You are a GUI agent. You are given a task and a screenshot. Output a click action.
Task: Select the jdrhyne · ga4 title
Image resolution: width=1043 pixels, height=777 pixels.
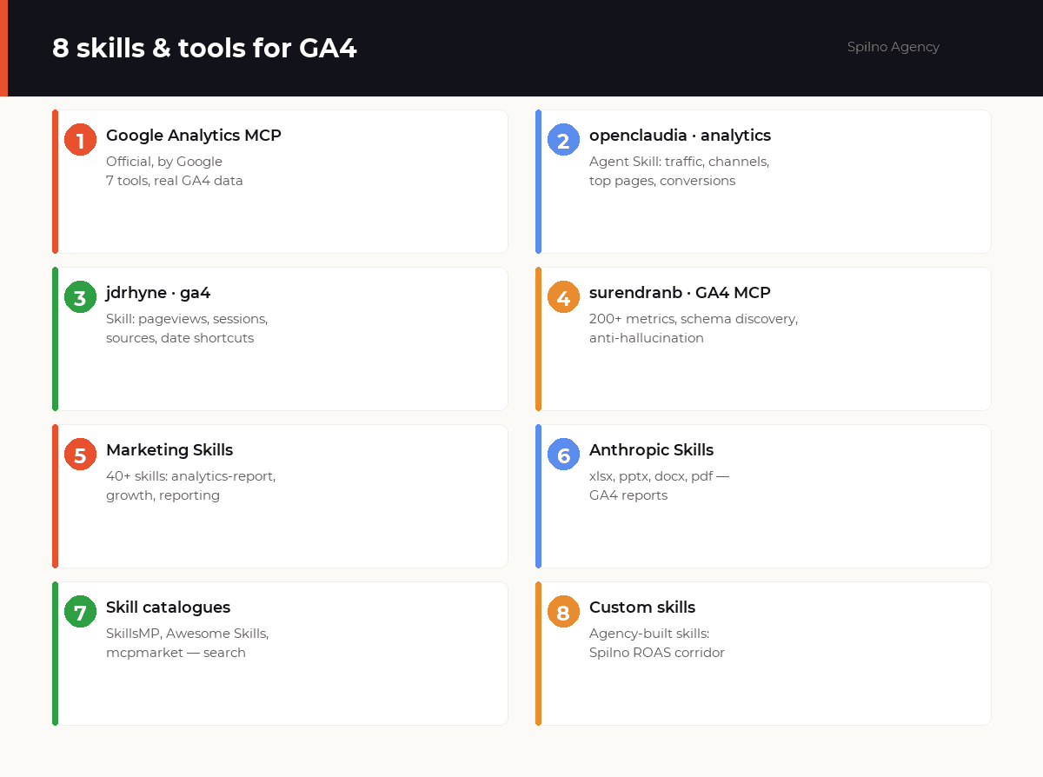(158, 293)
